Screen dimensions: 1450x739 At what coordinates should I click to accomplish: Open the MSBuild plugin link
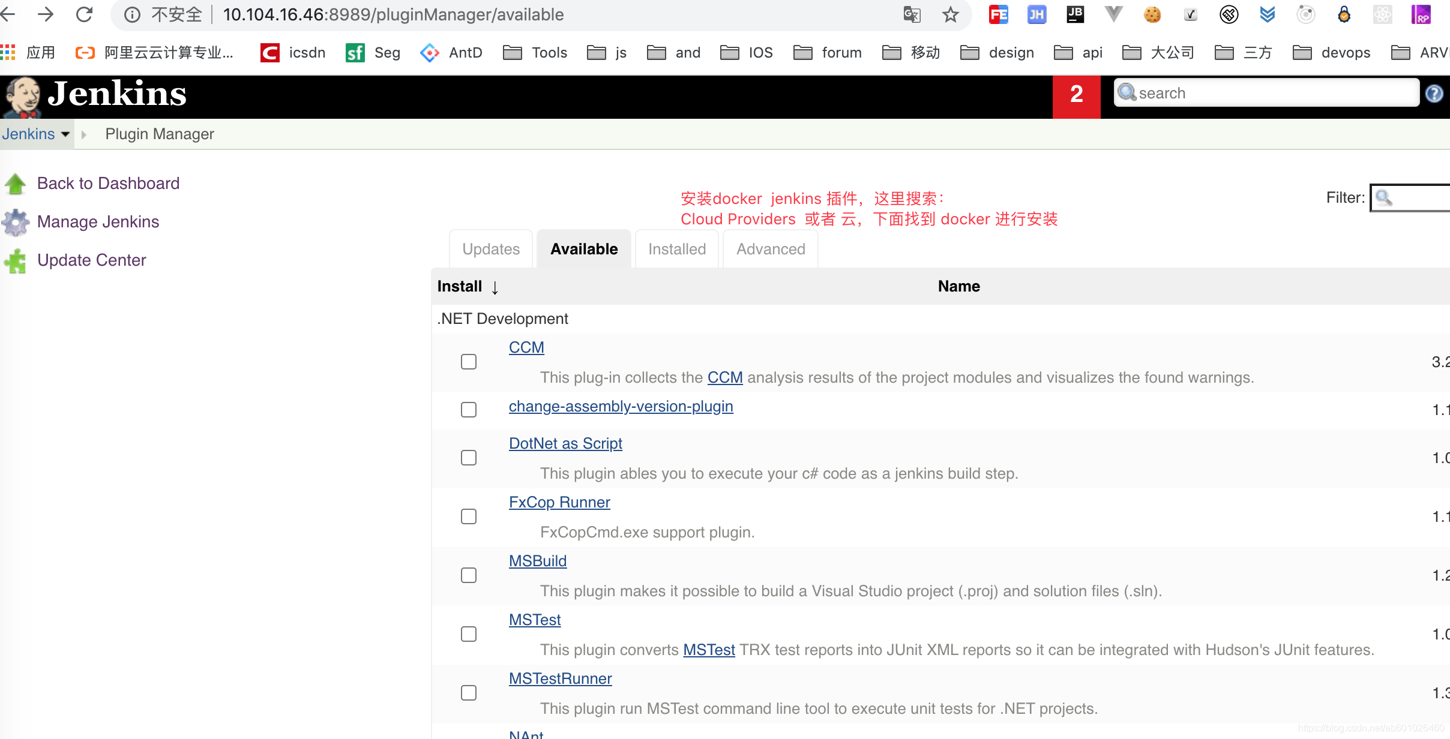pyautogui.click(x=538, y=561)
